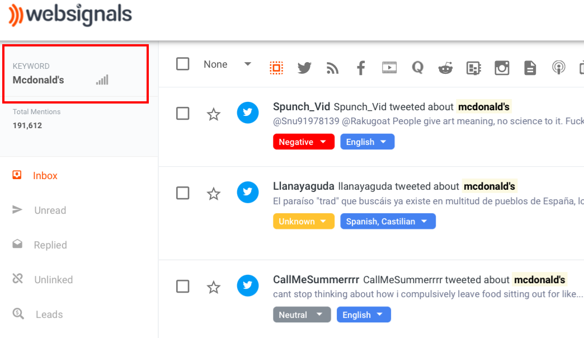Click Twitter avatar on Llanayaguda mention

pyautogui.click(x=248, y=193)
